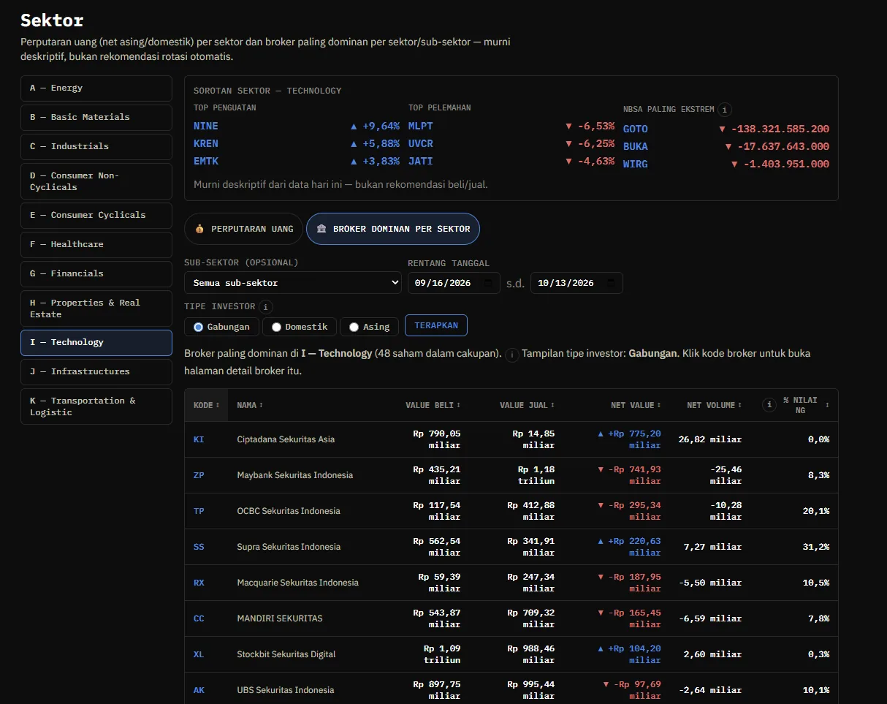Click 'Ciptadana Sekuritas Asia' name cell
887x704 pixels.
pos(286,439)
